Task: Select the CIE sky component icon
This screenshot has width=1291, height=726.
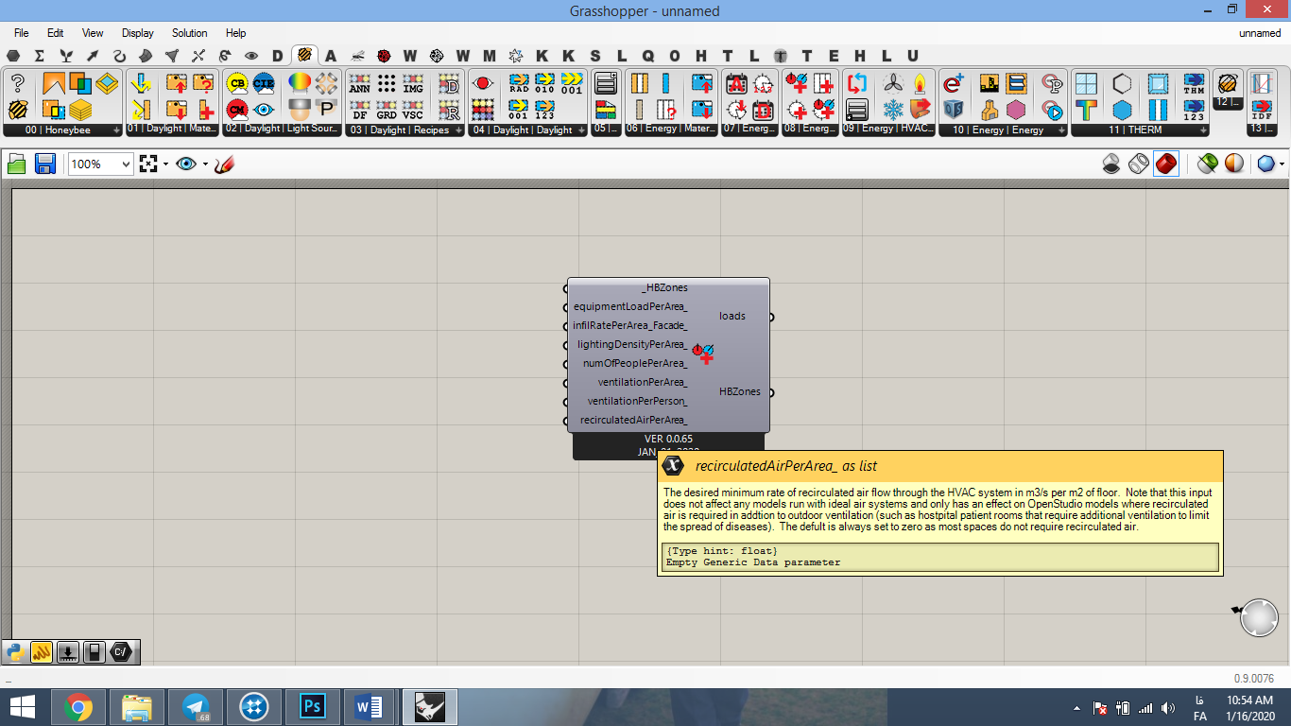Action: (264, 83)
